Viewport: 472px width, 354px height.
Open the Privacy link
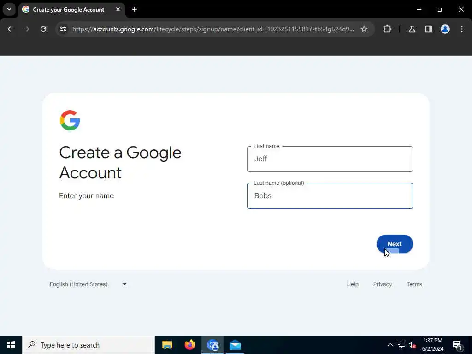tap(382, 284)
